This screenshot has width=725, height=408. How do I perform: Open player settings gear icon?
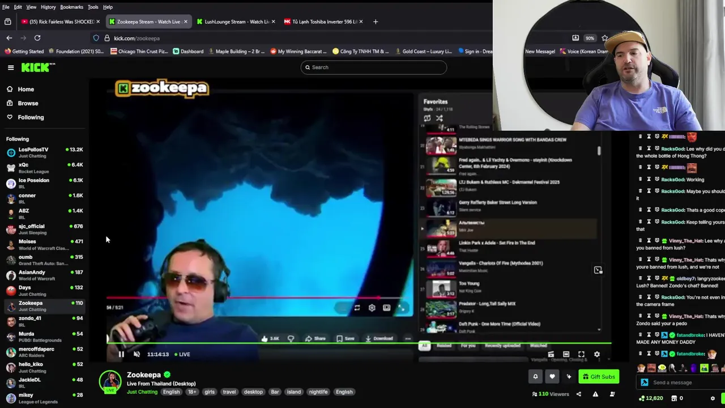[596, 354]
